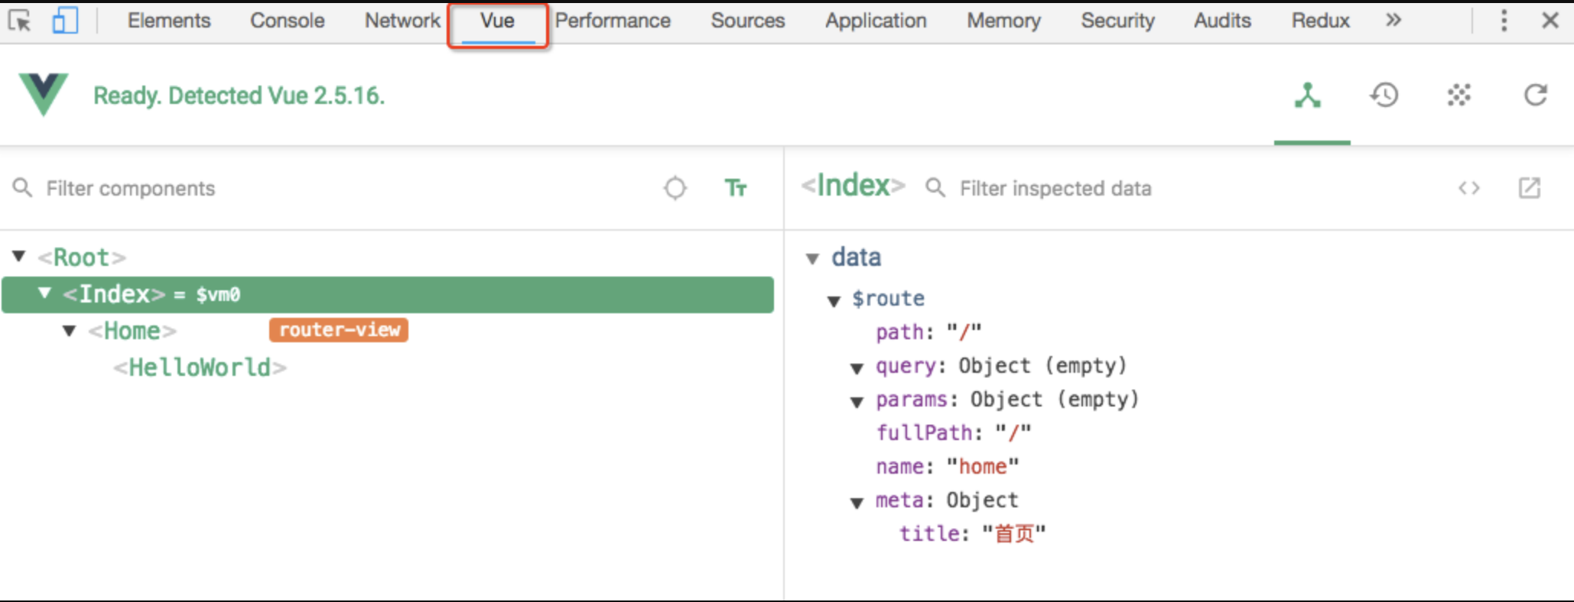Switch to the Console tab
Viewport: 1574px width, 602px height.
click(287, 21)
